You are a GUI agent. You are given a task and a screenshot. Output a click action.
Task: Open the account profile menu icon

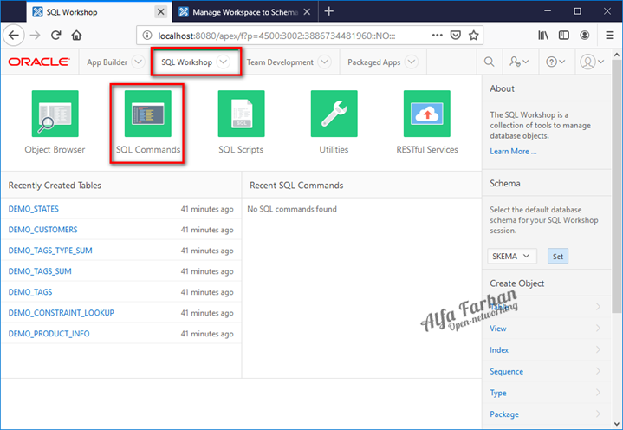592,62
